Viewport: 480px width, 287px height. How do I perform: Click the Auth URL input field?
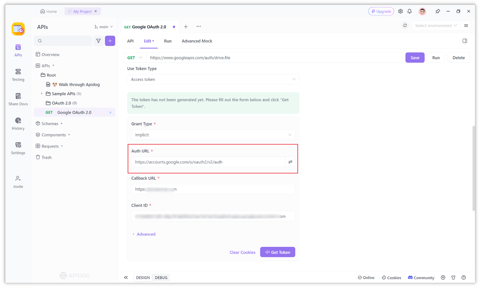[208, 162]
